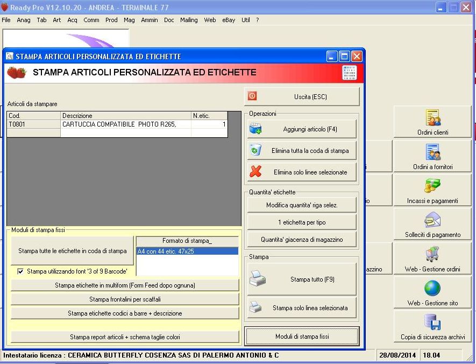The height and width of the screenshot is (364, 476).
Task: Click the strawberry logo in dialog header
Action: [x=17, y=73]
